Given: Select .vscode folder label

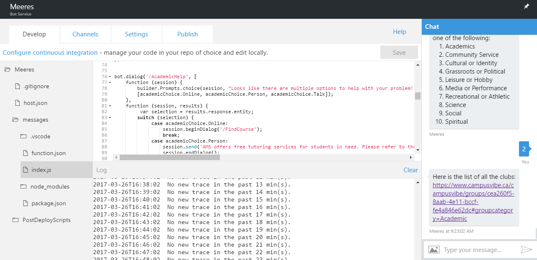Looking at the screenshot, I should click(x=40, y=136).
